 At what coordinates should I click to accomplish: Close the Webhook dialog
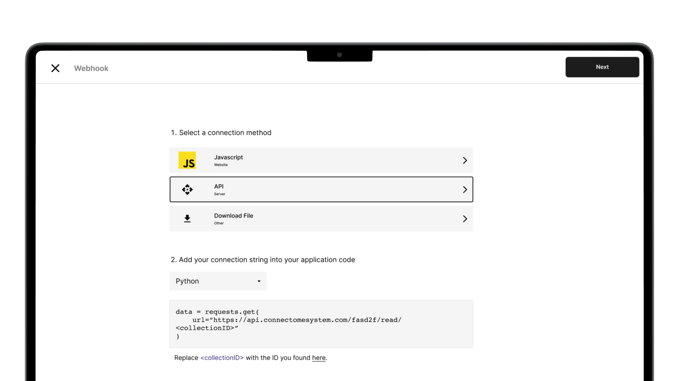click(x=55, y=68)
